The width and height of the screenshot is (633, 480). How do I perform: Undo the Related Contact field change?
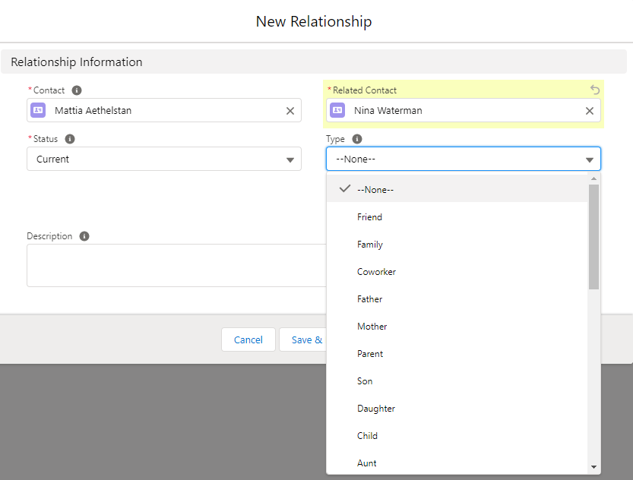click(595, 90)
